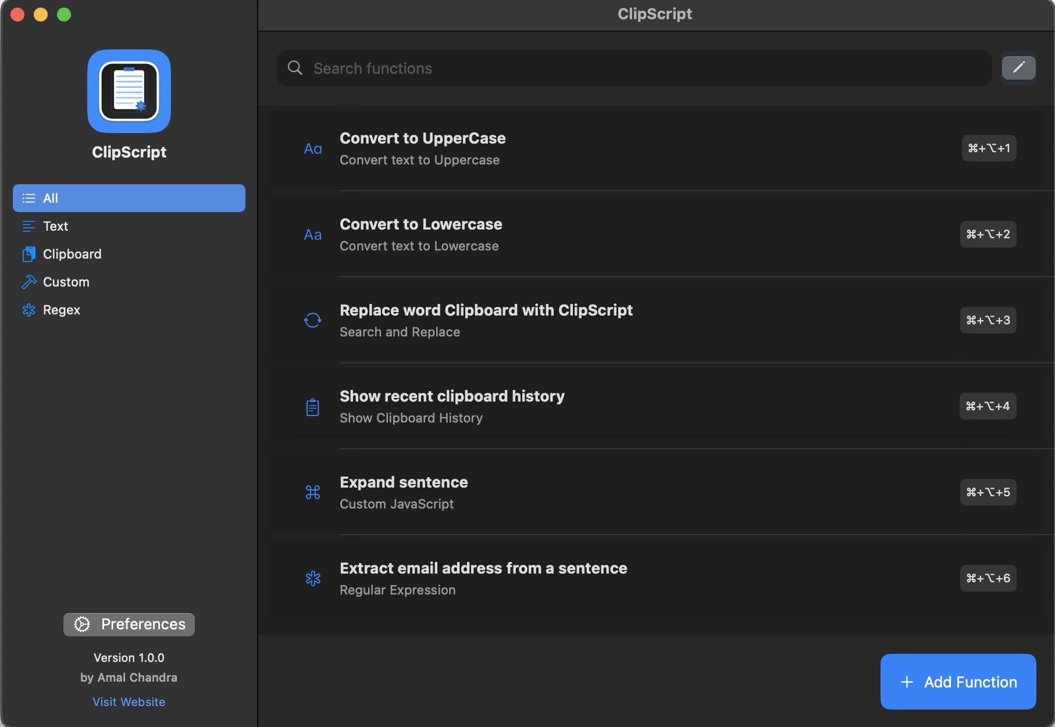Click the gear icon in Preferences button

82,624
